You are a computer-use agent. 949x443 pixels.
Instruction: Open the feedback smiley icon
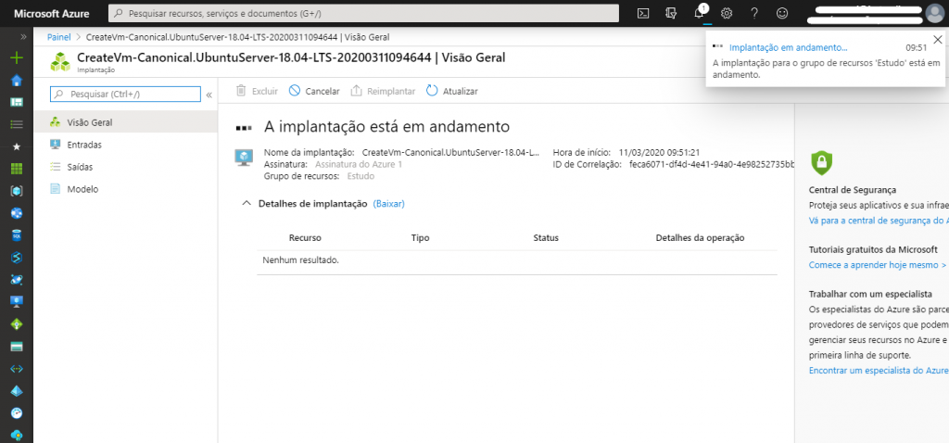(x=782, y=13)
